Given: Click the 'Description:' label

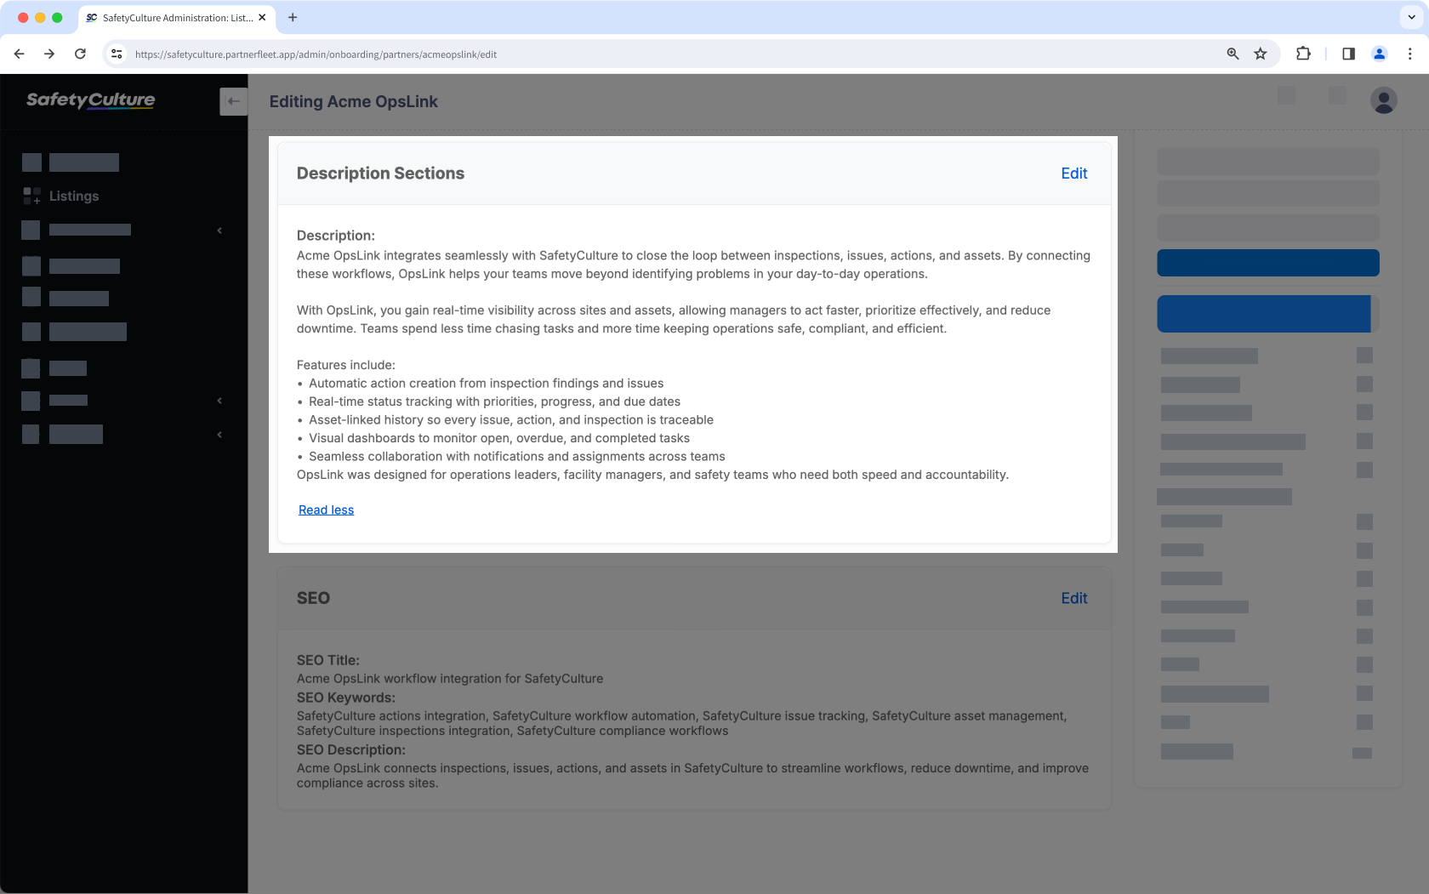Looking at the screenshot, I should coord(335,236).
